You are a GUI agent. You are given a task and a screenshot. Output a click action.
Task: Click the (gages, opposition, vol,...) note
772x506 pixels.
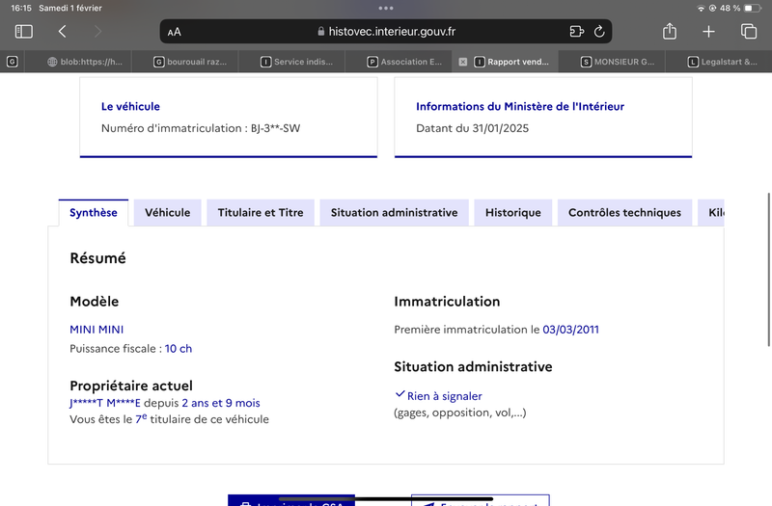[460, 413]
